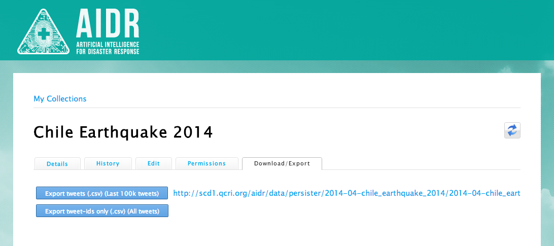This screenshot has height=246, width=554.
Task: Export last 100k tweets as .csv
Action: (102, 193)
